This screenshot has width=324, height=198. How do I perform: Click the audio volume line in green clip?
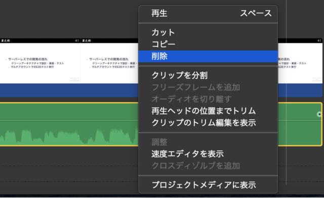(69, 120)
